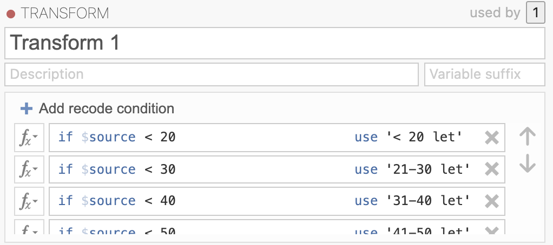The height and width of the screenshot is (245, 553).
Task: Edit the Transform 1 name field
Action: [275, 43]
